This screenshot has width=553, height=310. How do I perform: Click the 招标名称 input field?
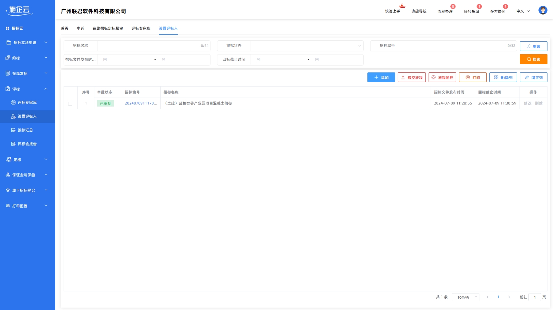pyautogui.click(x=154, y=46)
